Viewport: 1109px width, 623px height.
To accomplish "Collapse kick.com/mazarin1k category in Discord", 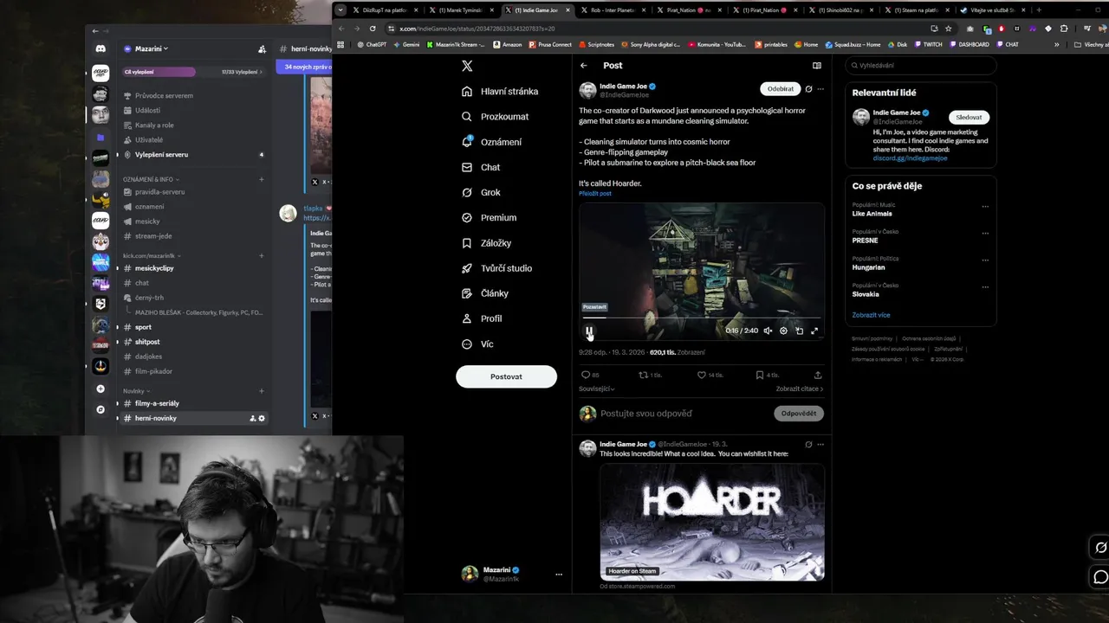I will pyautogui.click(x=151, y=255).
